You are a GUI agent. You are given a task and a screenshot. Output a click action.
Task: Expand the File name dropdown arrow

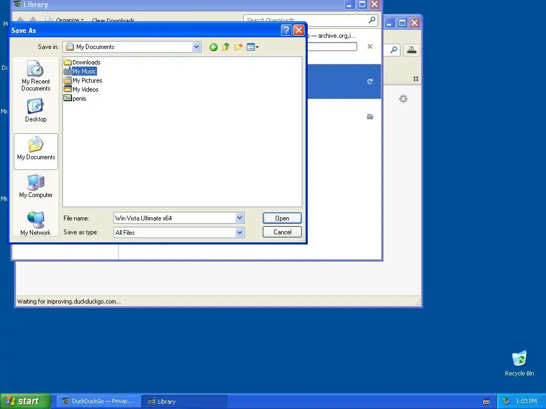[x=239, y=218]
